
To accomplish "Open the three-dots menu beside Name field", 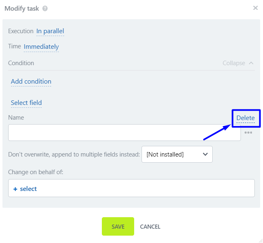I will [248, 132].
